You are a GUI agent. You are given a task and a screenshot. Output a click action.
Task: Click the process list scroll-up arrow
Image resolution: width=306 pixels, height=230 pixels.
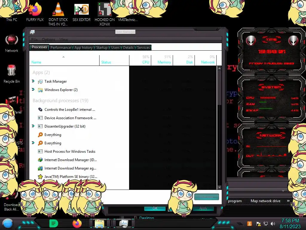tap(220, 69)
